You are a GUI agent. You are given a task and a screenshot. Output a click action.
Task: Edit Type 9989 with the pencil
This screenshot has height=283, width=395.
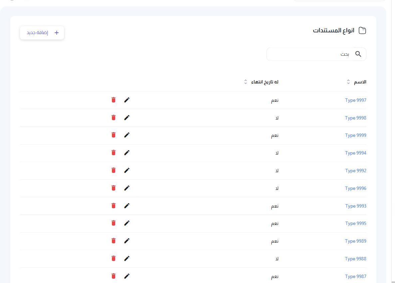(127, 241)
